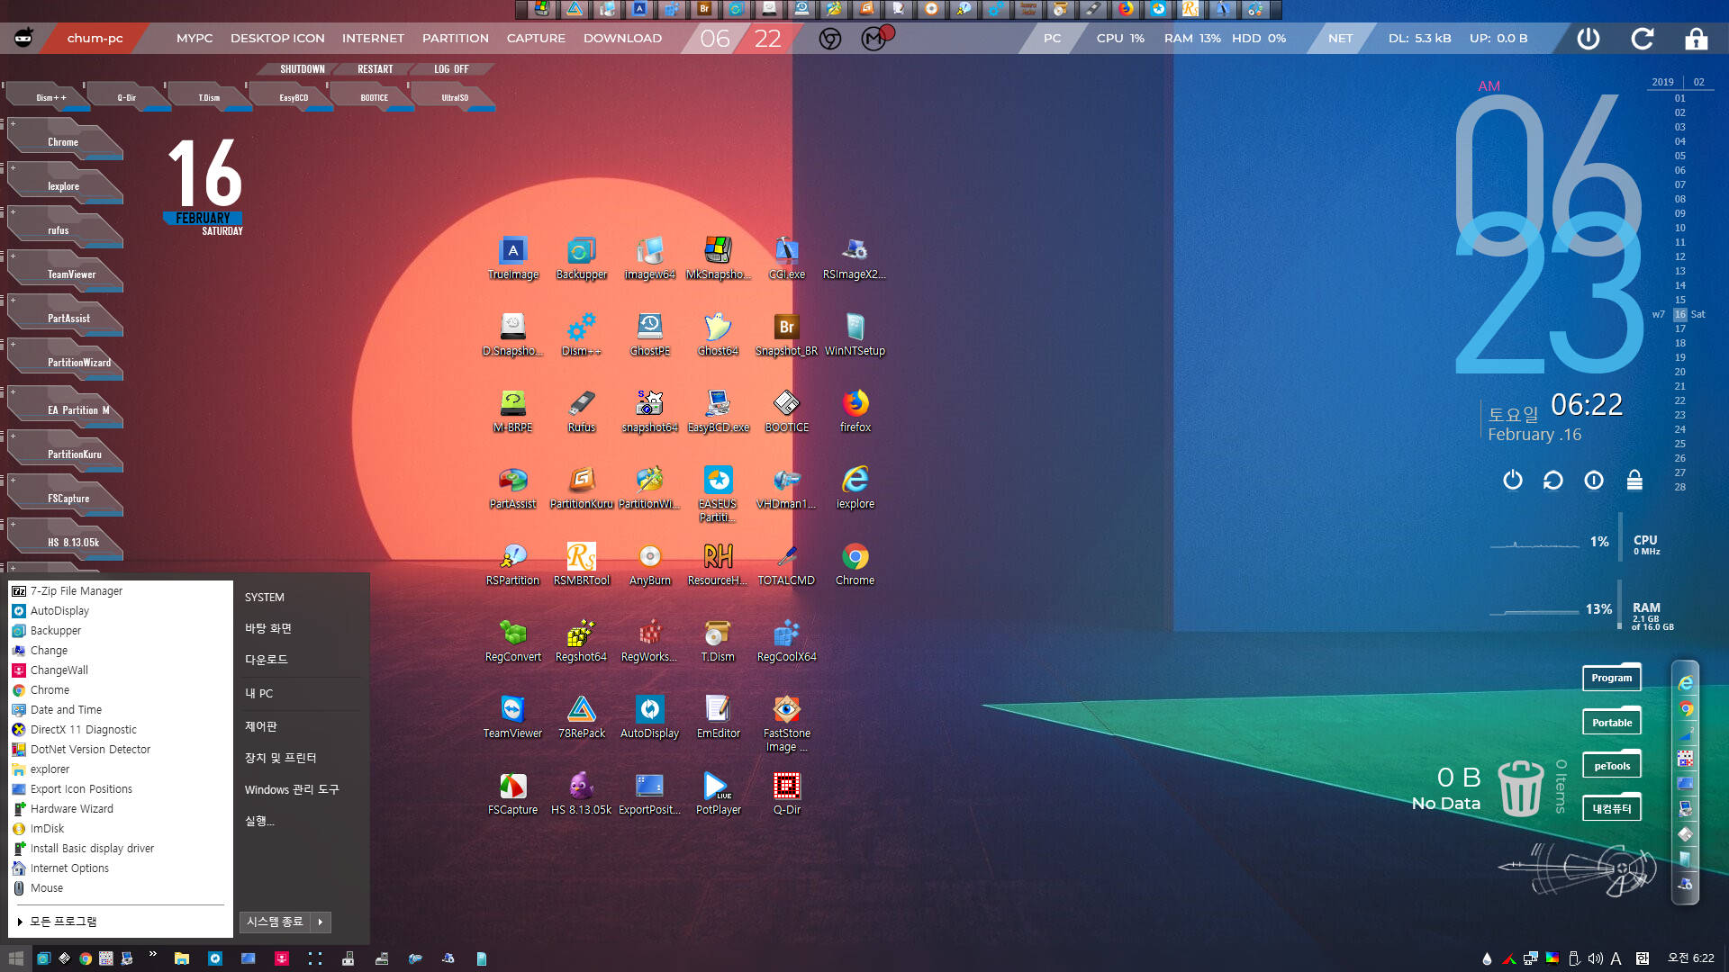Click the peTools widget button
Screen dimensions: 1729x972
(x=1611, y=766)
